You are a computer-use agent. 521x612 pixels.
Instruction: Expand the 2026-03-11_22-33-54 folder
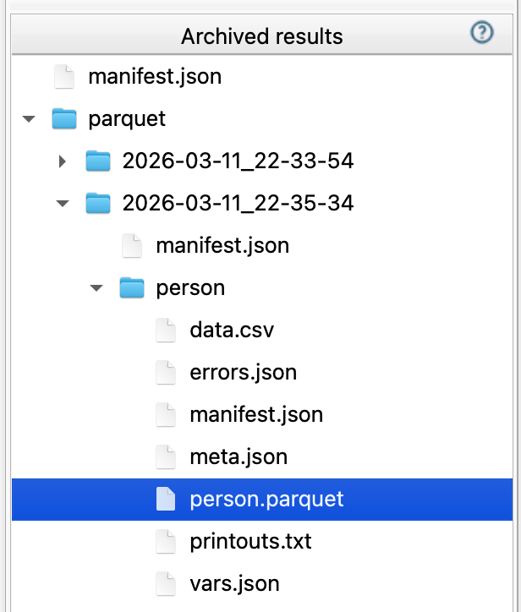tap(63, 161)
